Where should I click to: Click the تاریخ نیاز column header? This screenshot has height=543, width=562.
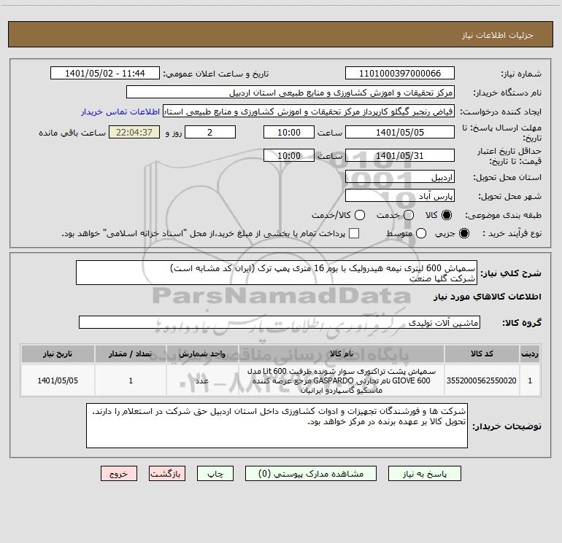pos(58,353)
